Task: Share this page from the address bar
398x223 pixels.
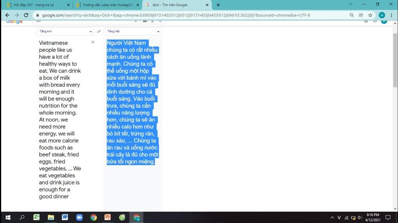Action: (361, 15)
